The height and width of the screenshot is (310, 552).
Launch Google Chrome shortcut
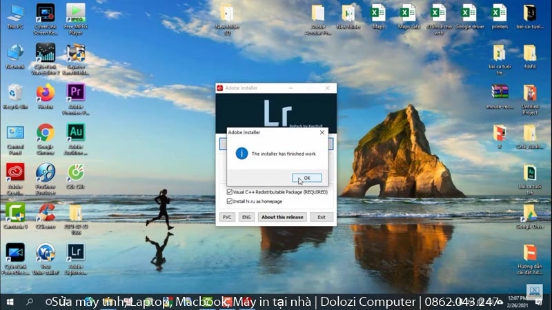point(46,140)
